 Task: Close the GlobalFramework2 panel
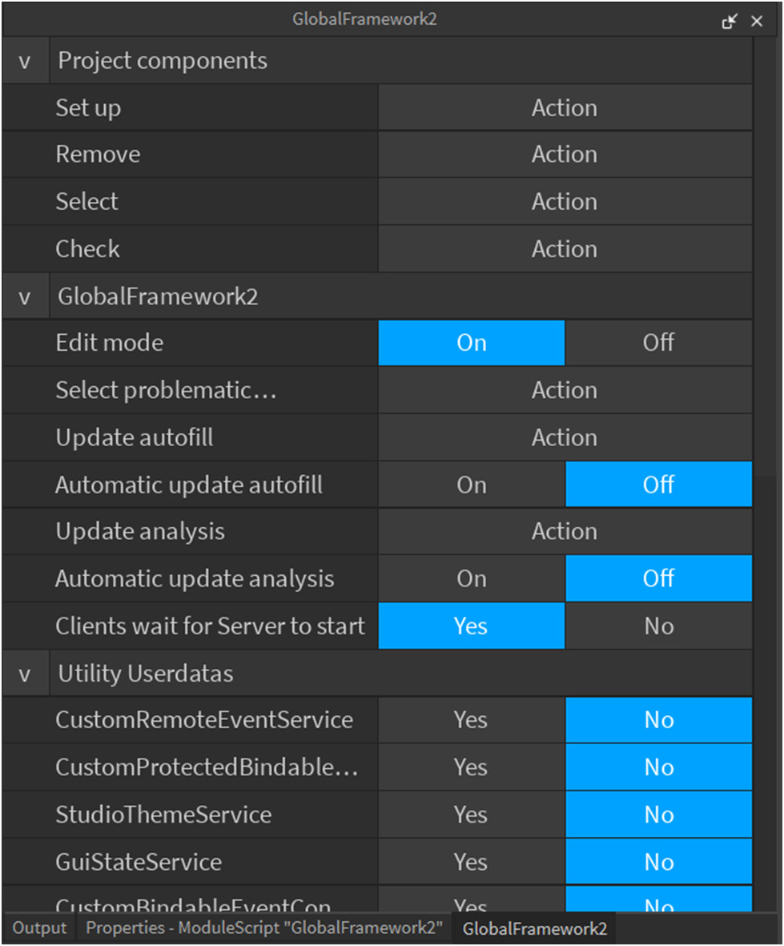(x=757, y=22)
